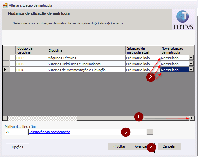Click the horizontal scrollbar left arrow
Screen dimensions: 198x157
[x=5, y=118]
